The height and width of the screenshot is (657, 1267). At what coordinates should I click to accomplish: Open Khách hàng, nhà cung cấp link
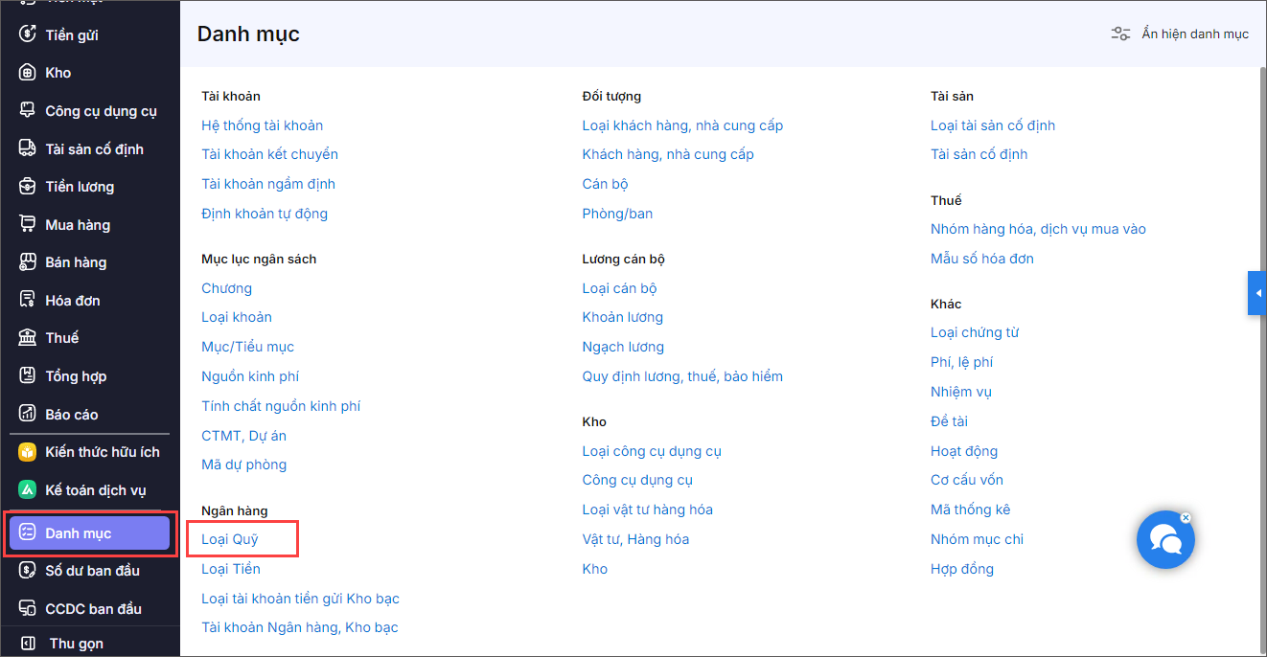click(668, 154)
